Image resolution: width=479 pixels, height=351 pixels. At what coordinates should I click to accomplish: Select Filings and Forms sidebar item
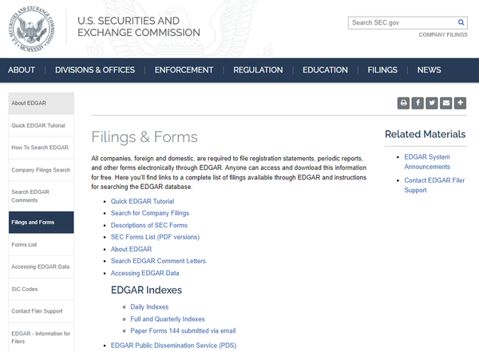(x=42, y=223)
